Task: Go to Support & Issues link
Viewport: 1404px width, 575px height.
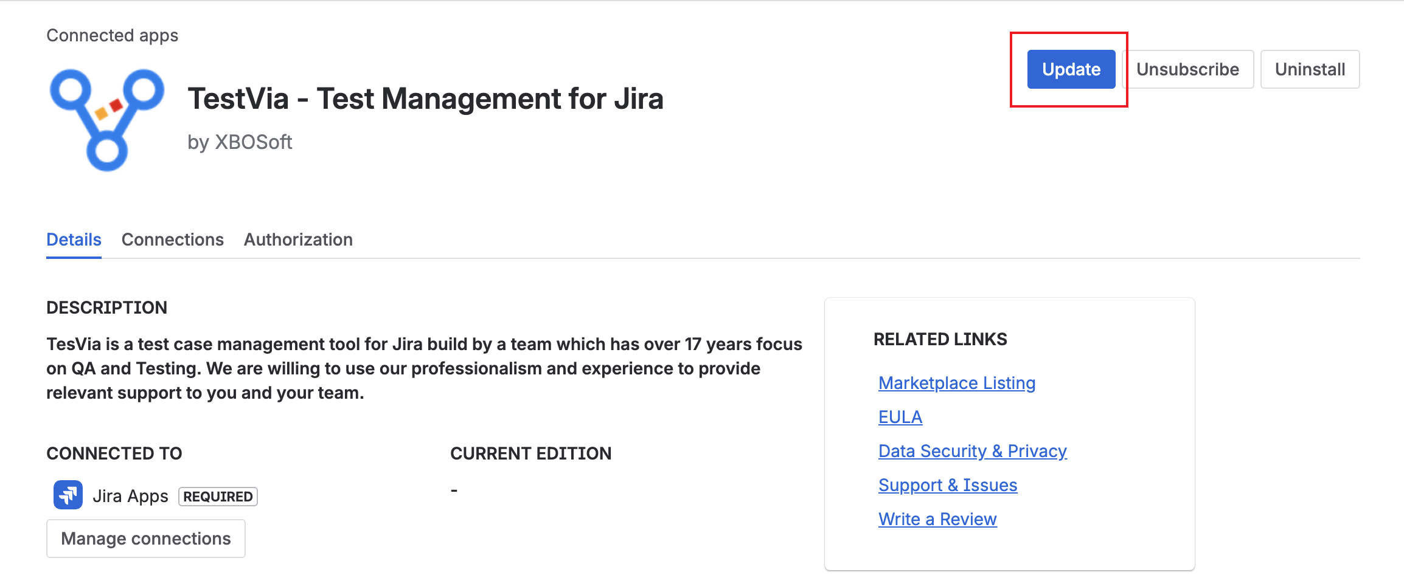Action: point(948,485)
